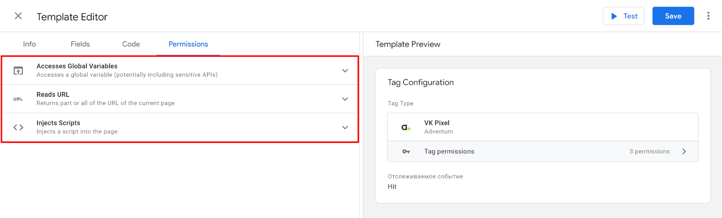Open Tag permissions with the right arrow
Viewport: 722px width, 218px height.
point(684,152)
